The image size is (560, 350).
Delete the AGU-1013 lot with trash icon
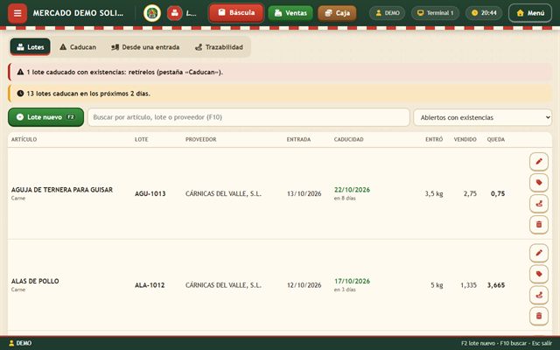tap(539, 224)
